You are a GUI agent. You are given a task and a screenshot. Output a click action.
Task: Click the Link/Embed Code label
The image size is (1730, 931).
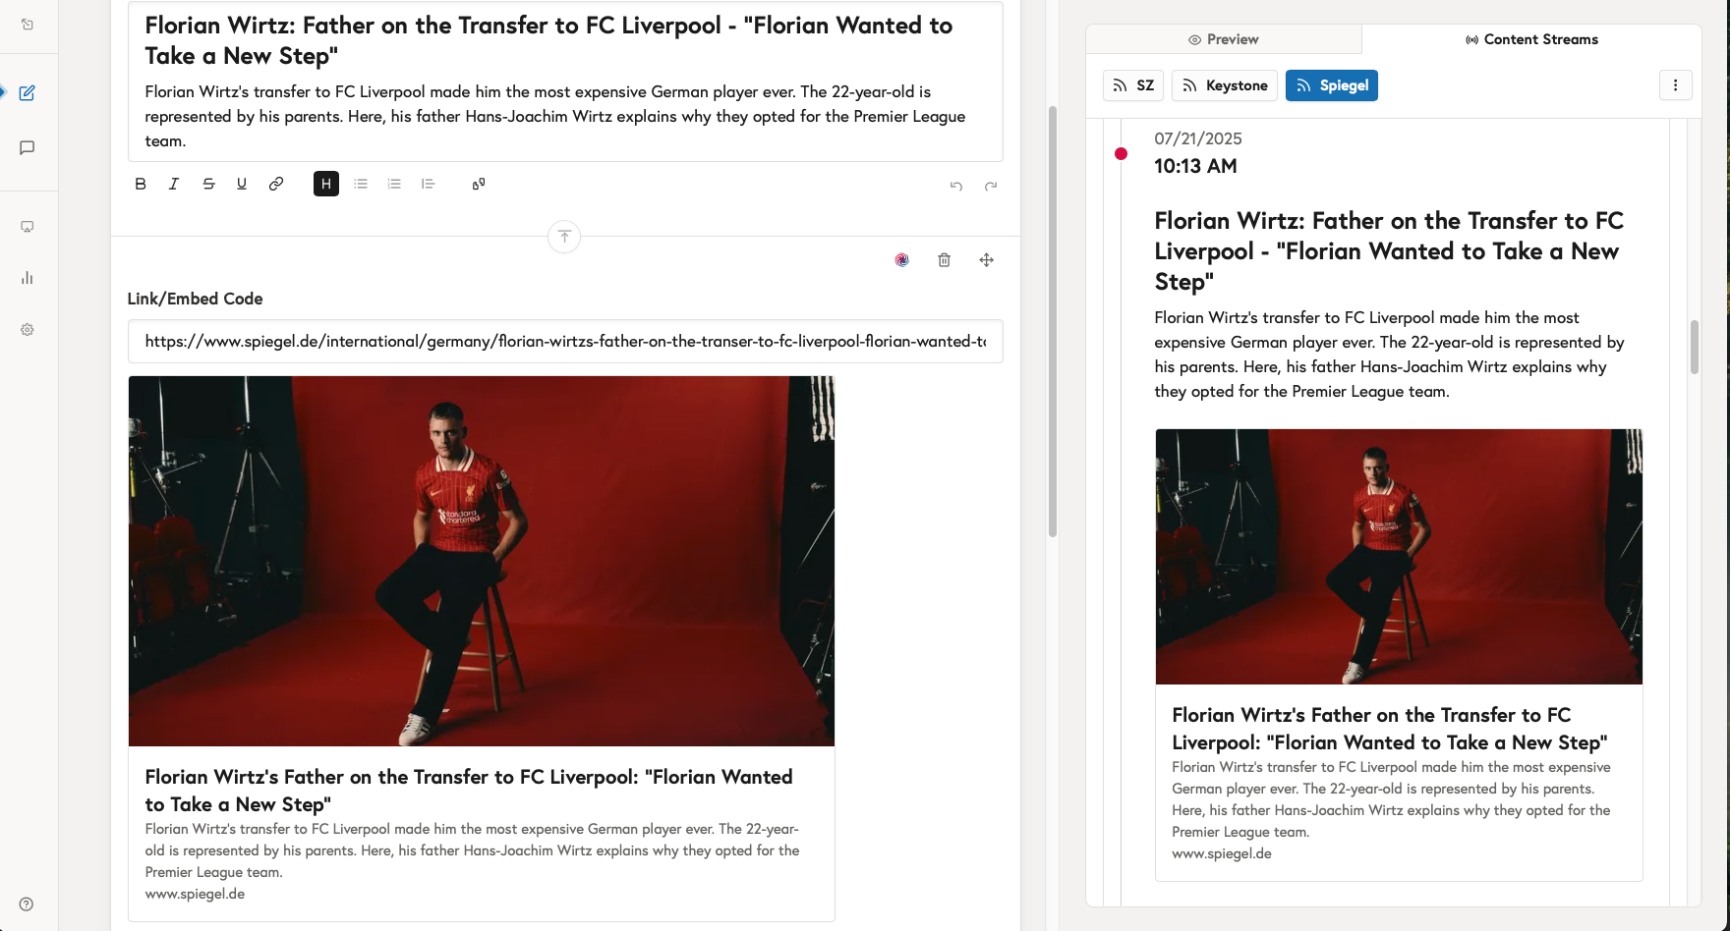click(195, 299)
